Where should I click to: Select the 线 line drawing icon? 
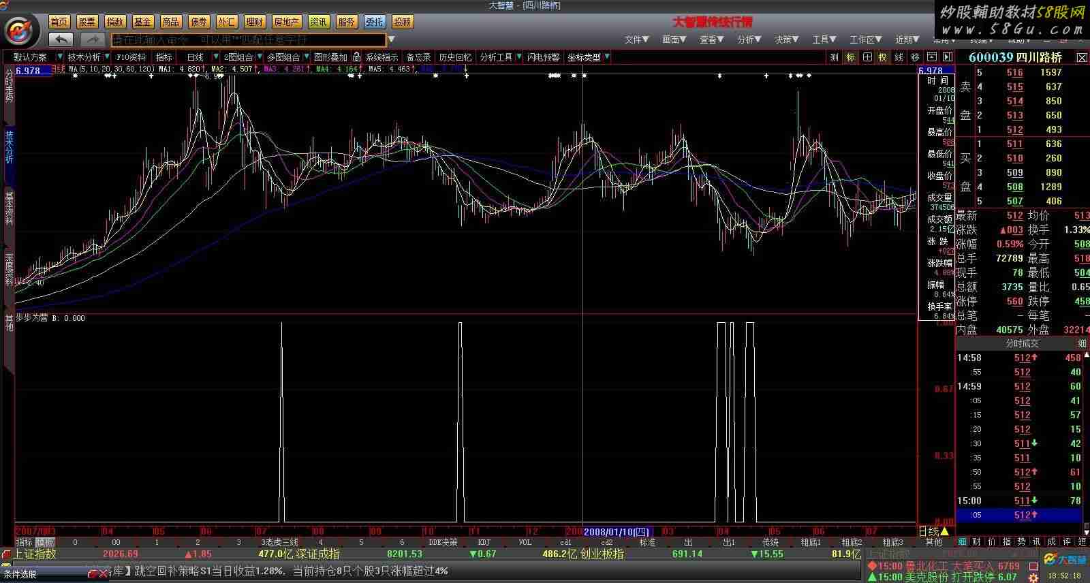[x=899, y=57]
